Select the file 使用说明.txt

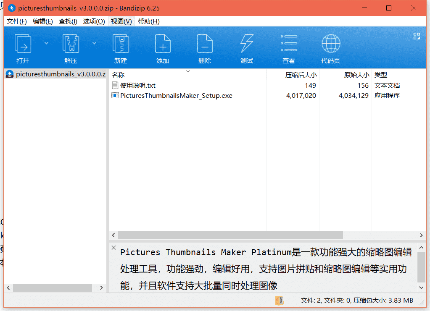[138, 86]
